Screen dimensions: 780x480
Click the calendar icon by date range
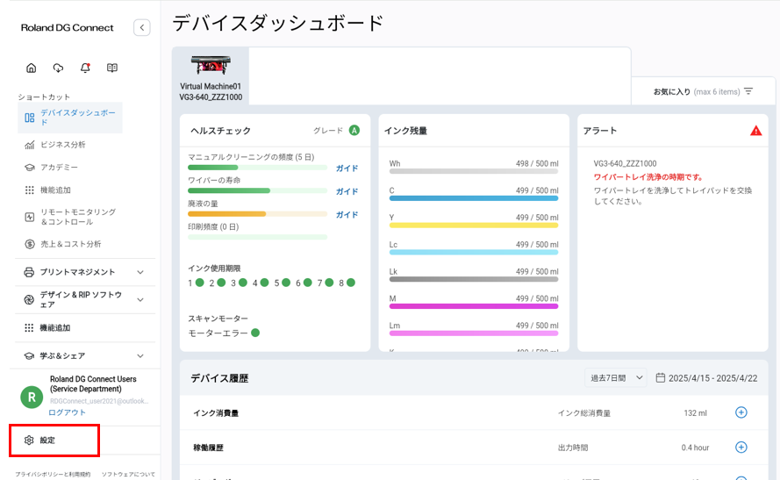point(660,378)
